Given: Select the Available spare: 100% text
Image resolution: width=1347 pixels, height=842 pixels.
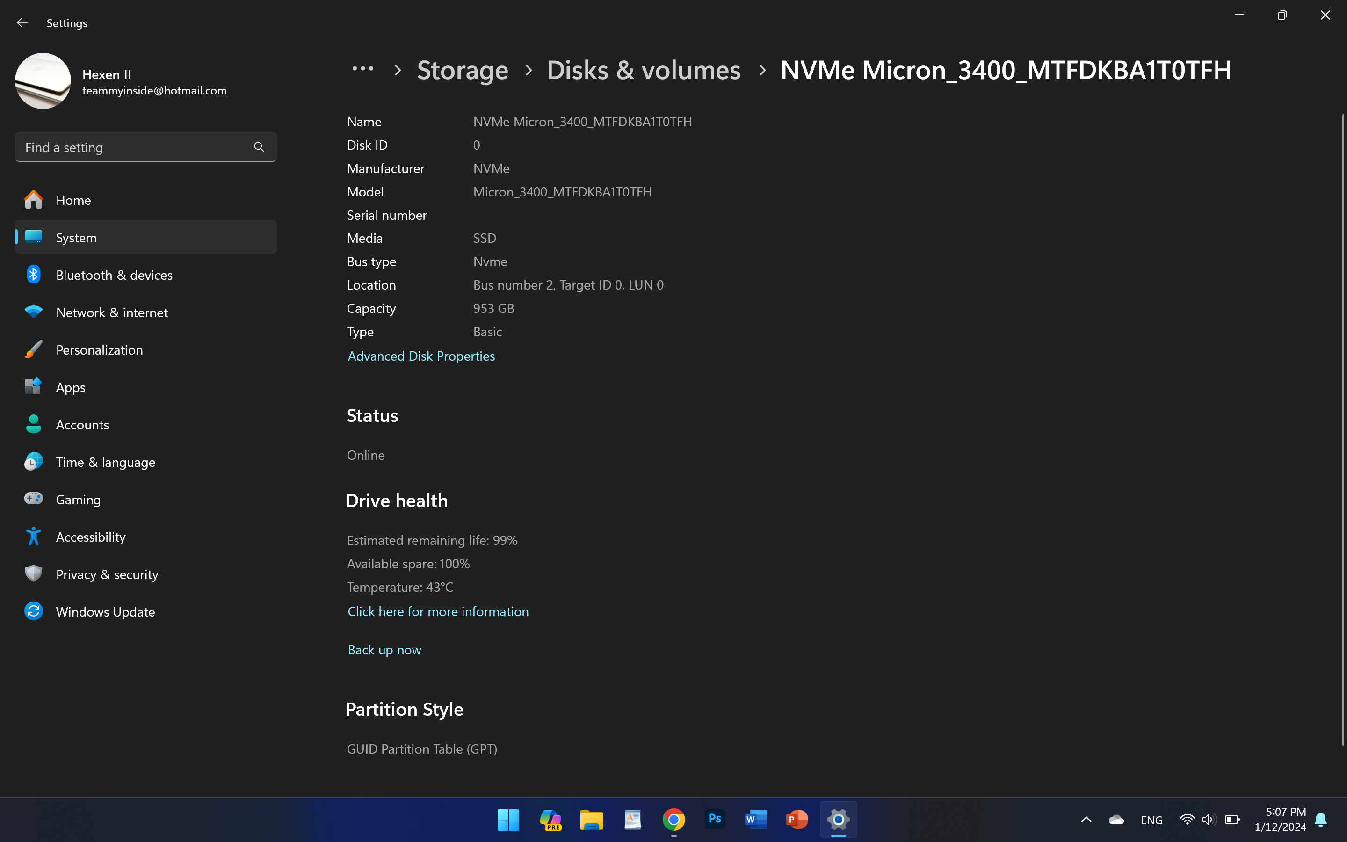Looking at the screenshot, I should pyautogui.click(x=408, y=564).
